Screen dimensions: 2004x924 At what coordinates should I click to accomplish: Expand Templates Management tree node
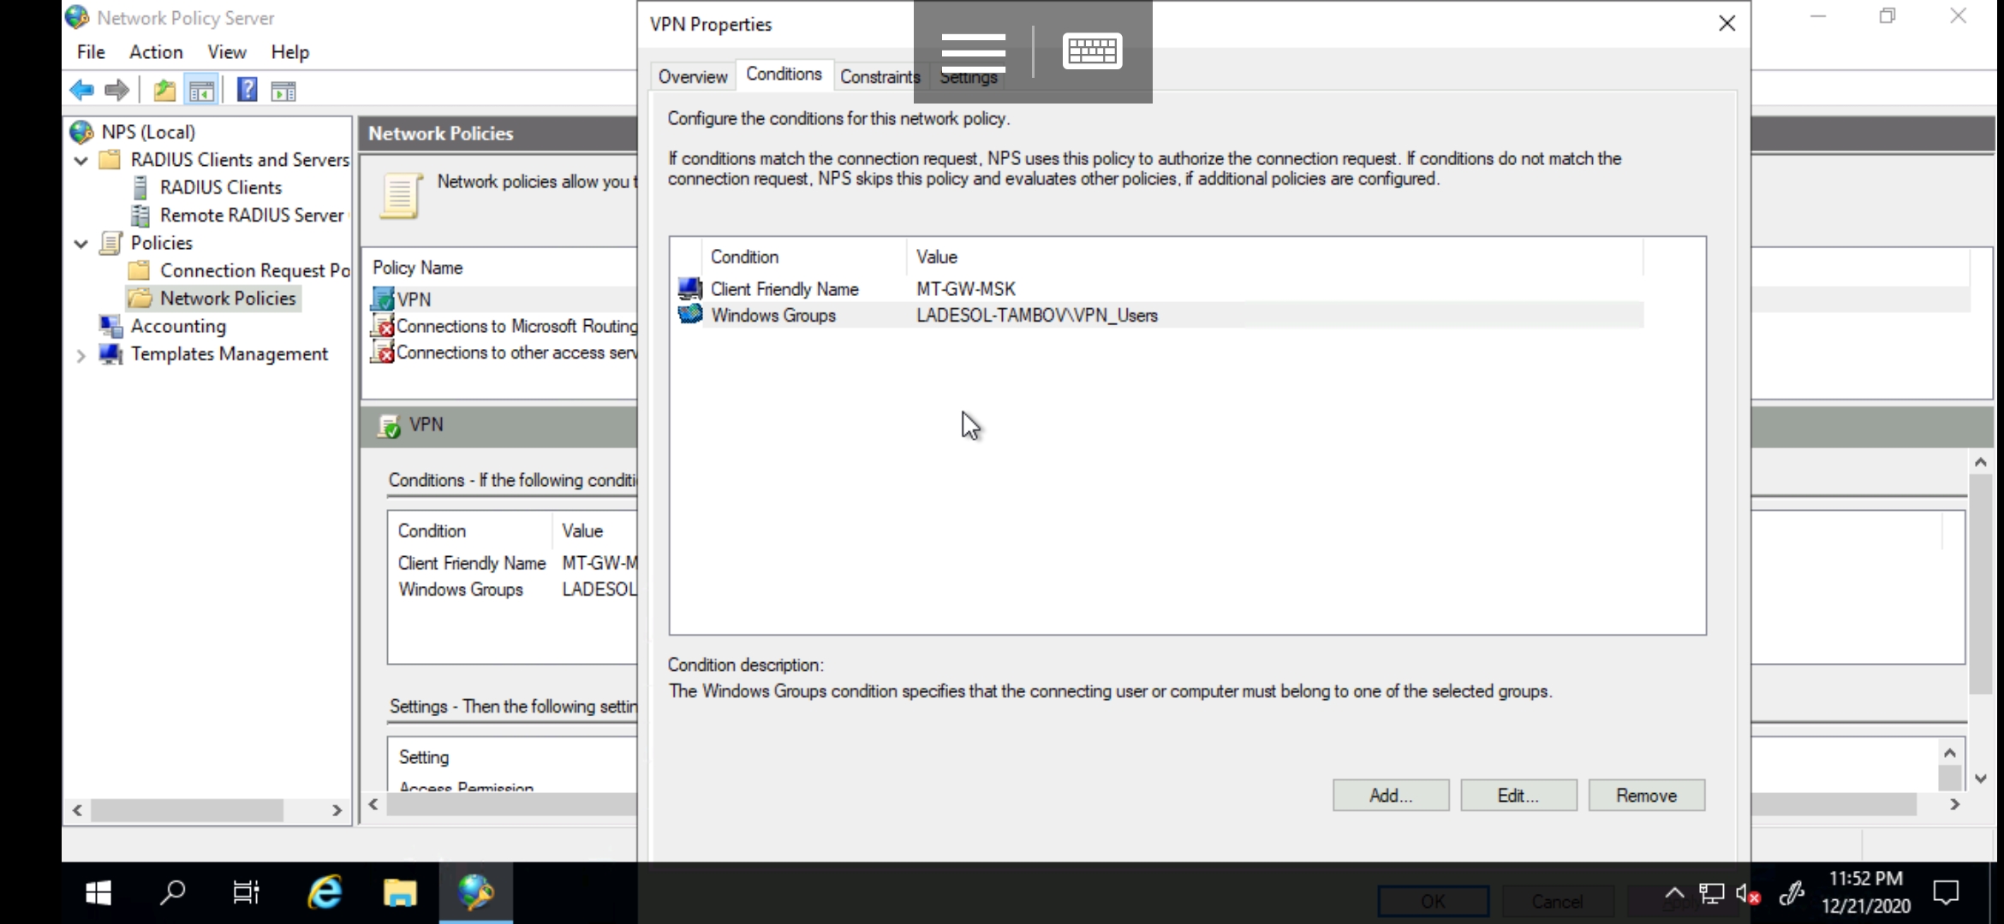point(81,354)
